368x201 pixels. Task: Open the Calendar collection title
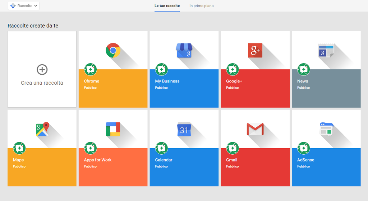coord(164,160)
